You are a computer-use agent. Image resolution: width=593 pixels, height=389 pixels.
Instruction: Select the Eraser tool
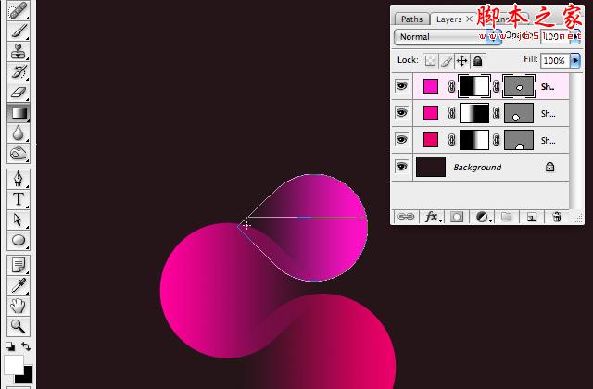[x=19, y=93]
